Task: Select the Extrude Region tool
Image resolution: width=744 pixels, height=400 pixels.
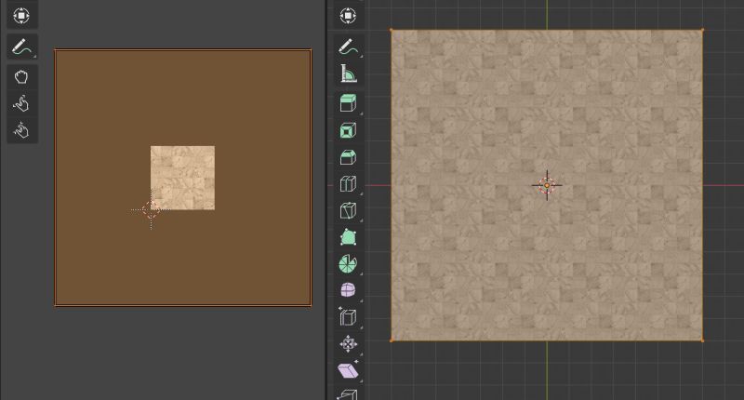Action: (348, 103)
